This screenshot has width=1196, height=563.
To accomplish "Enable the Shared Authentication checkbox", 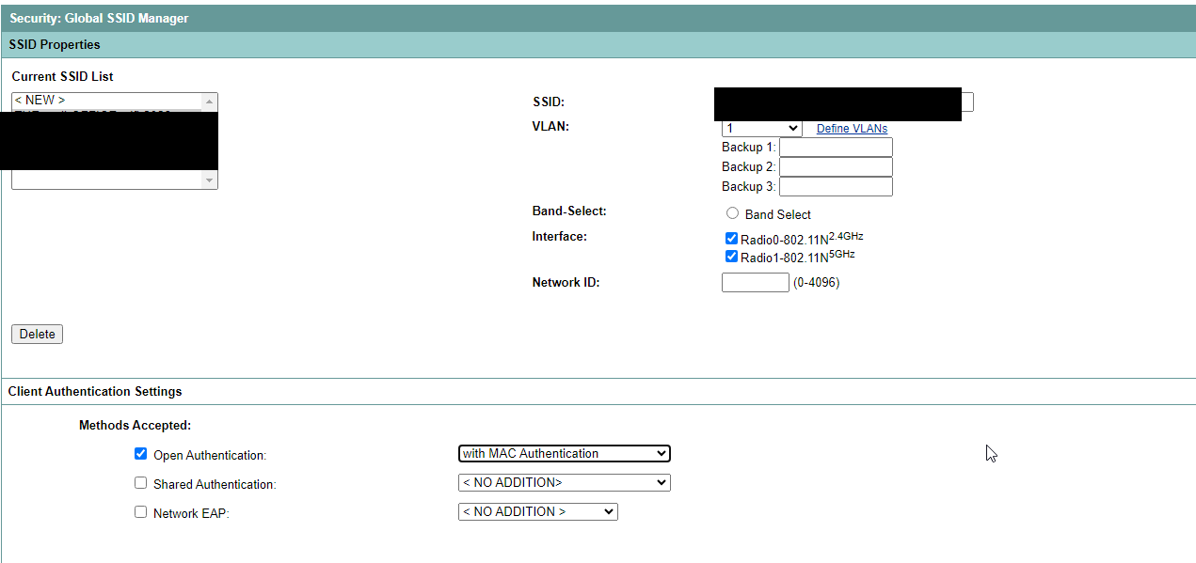I will point(140,483).
